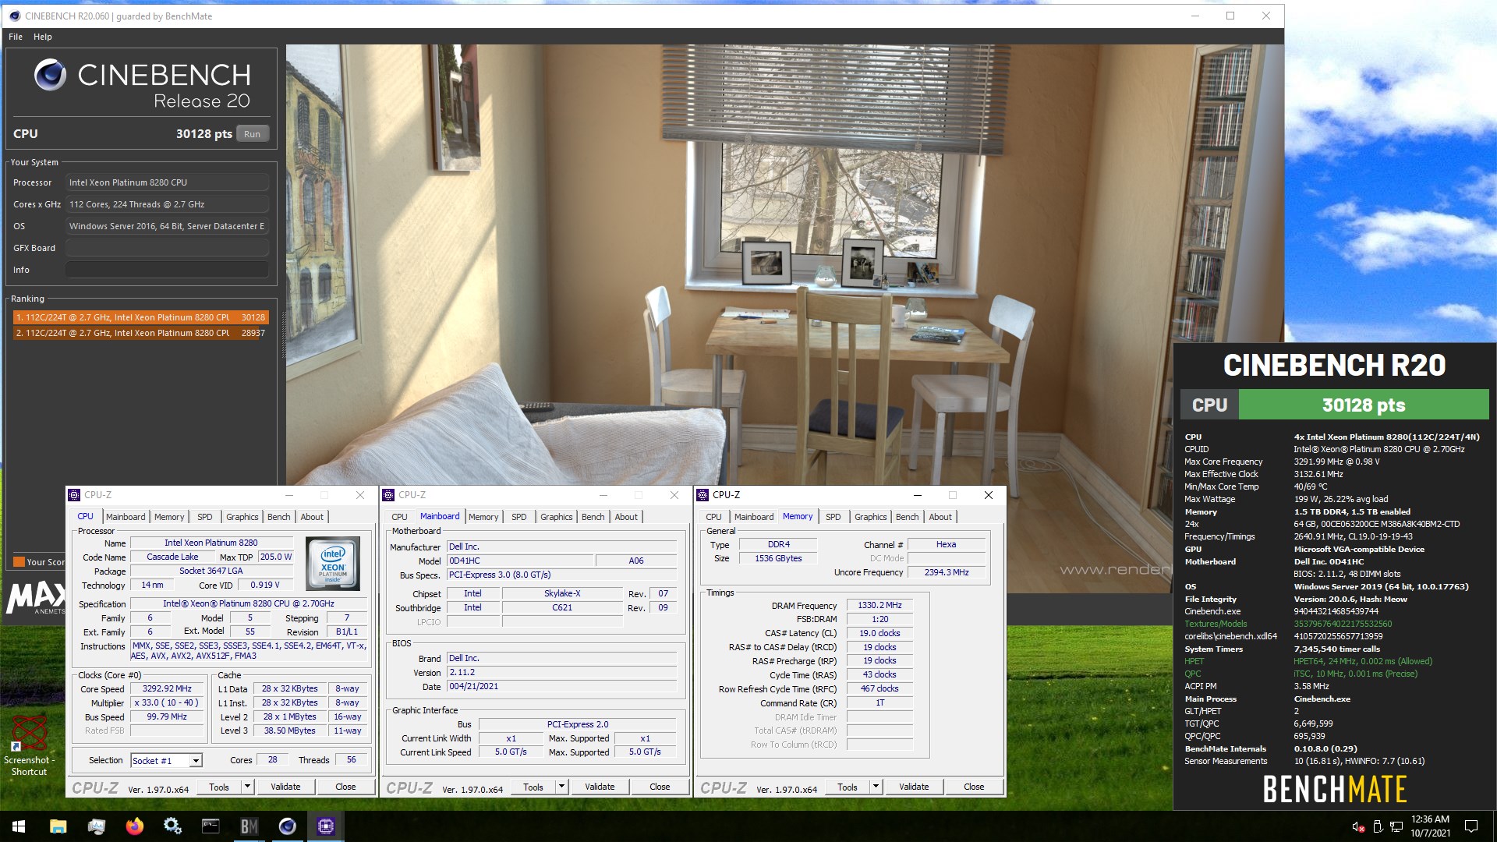Click Tools button in CPU-Z memory window

(848, 787)
